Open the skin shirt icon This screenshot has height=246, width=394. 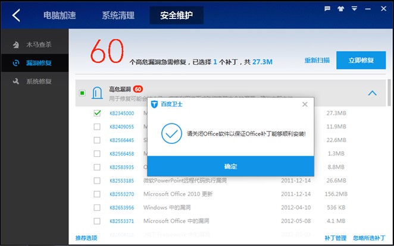tap(340, 9)
